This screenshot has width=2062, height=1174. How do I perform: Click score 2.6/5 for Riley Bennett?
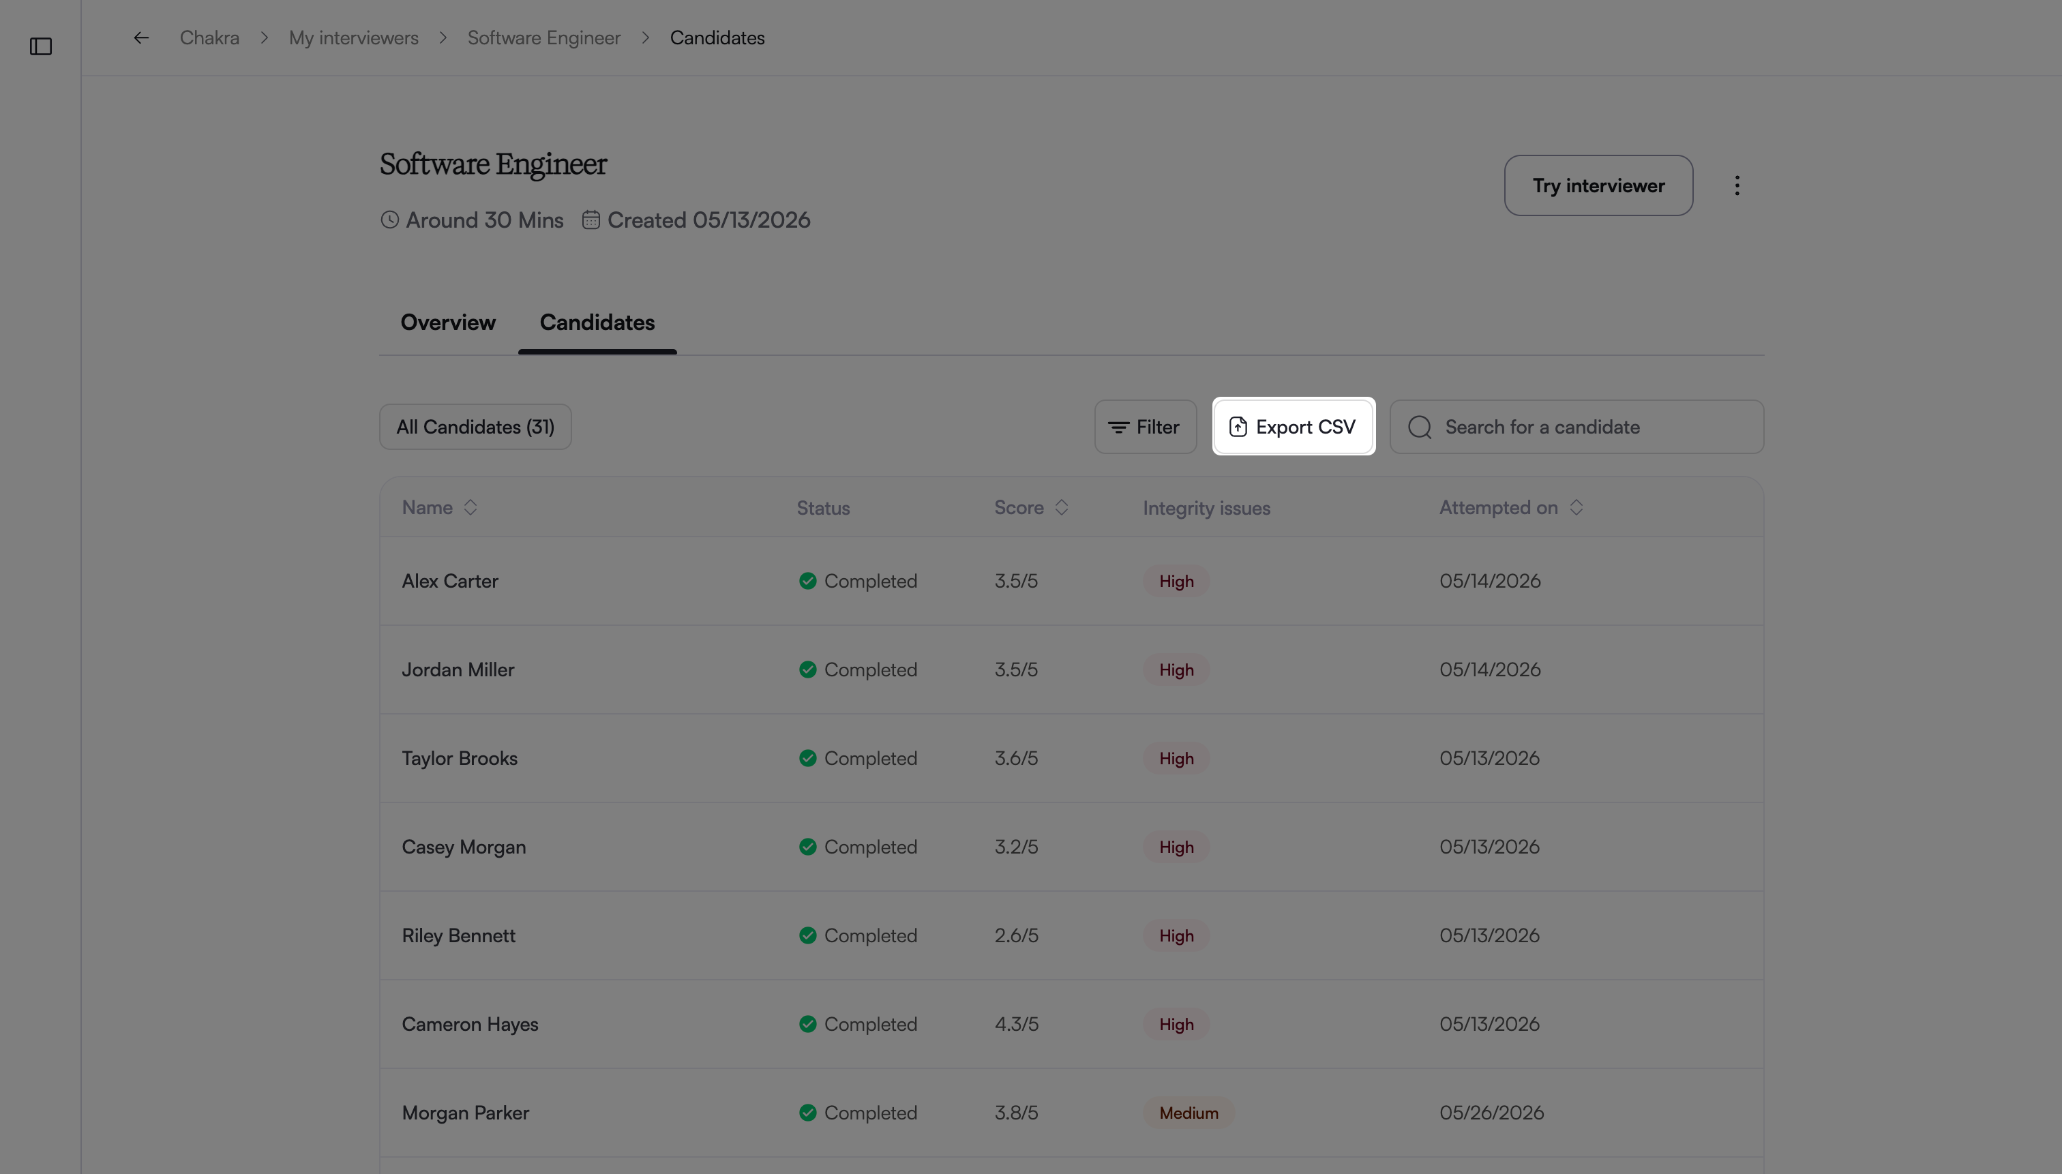pos(1015,935)
